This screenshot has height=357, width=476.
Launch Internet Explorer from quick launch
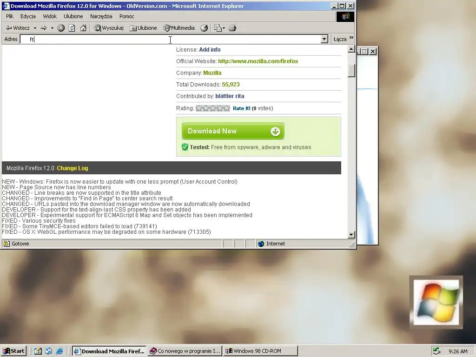[x=59, y=351]
